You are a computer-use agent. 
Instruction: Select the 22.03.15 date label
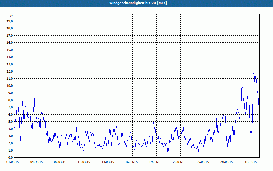179,162
